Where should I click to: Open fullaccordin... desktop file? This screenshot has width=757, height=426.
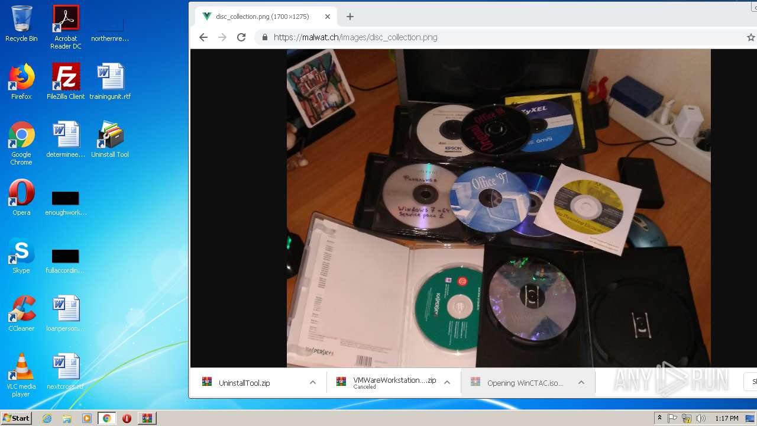pos(66,260)
